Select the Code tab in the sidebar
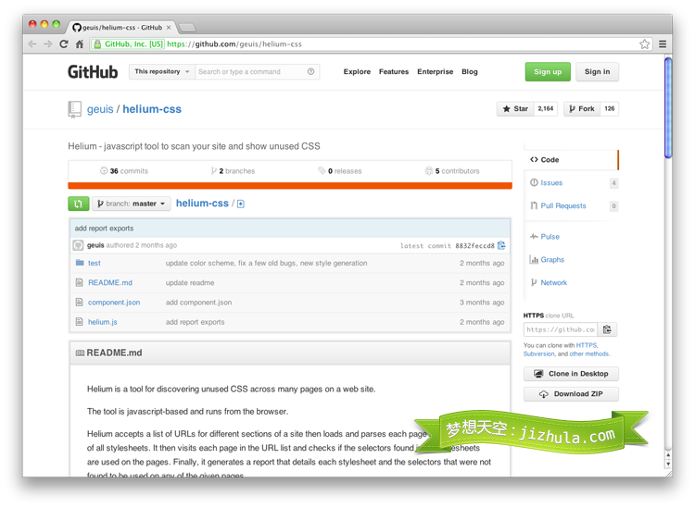This screenshot has height=508, width=695. pos(571,160)
